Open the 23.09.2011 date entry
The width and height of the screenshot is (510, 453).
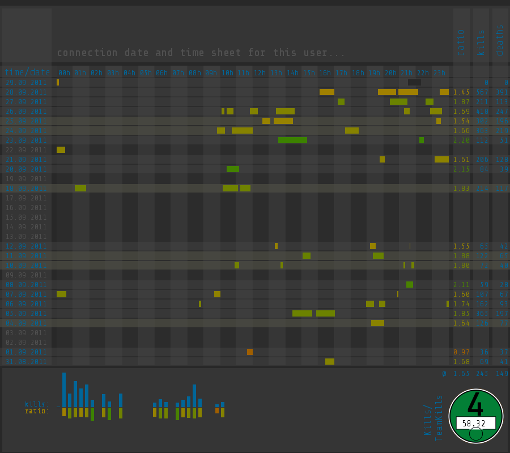(26, 140)
